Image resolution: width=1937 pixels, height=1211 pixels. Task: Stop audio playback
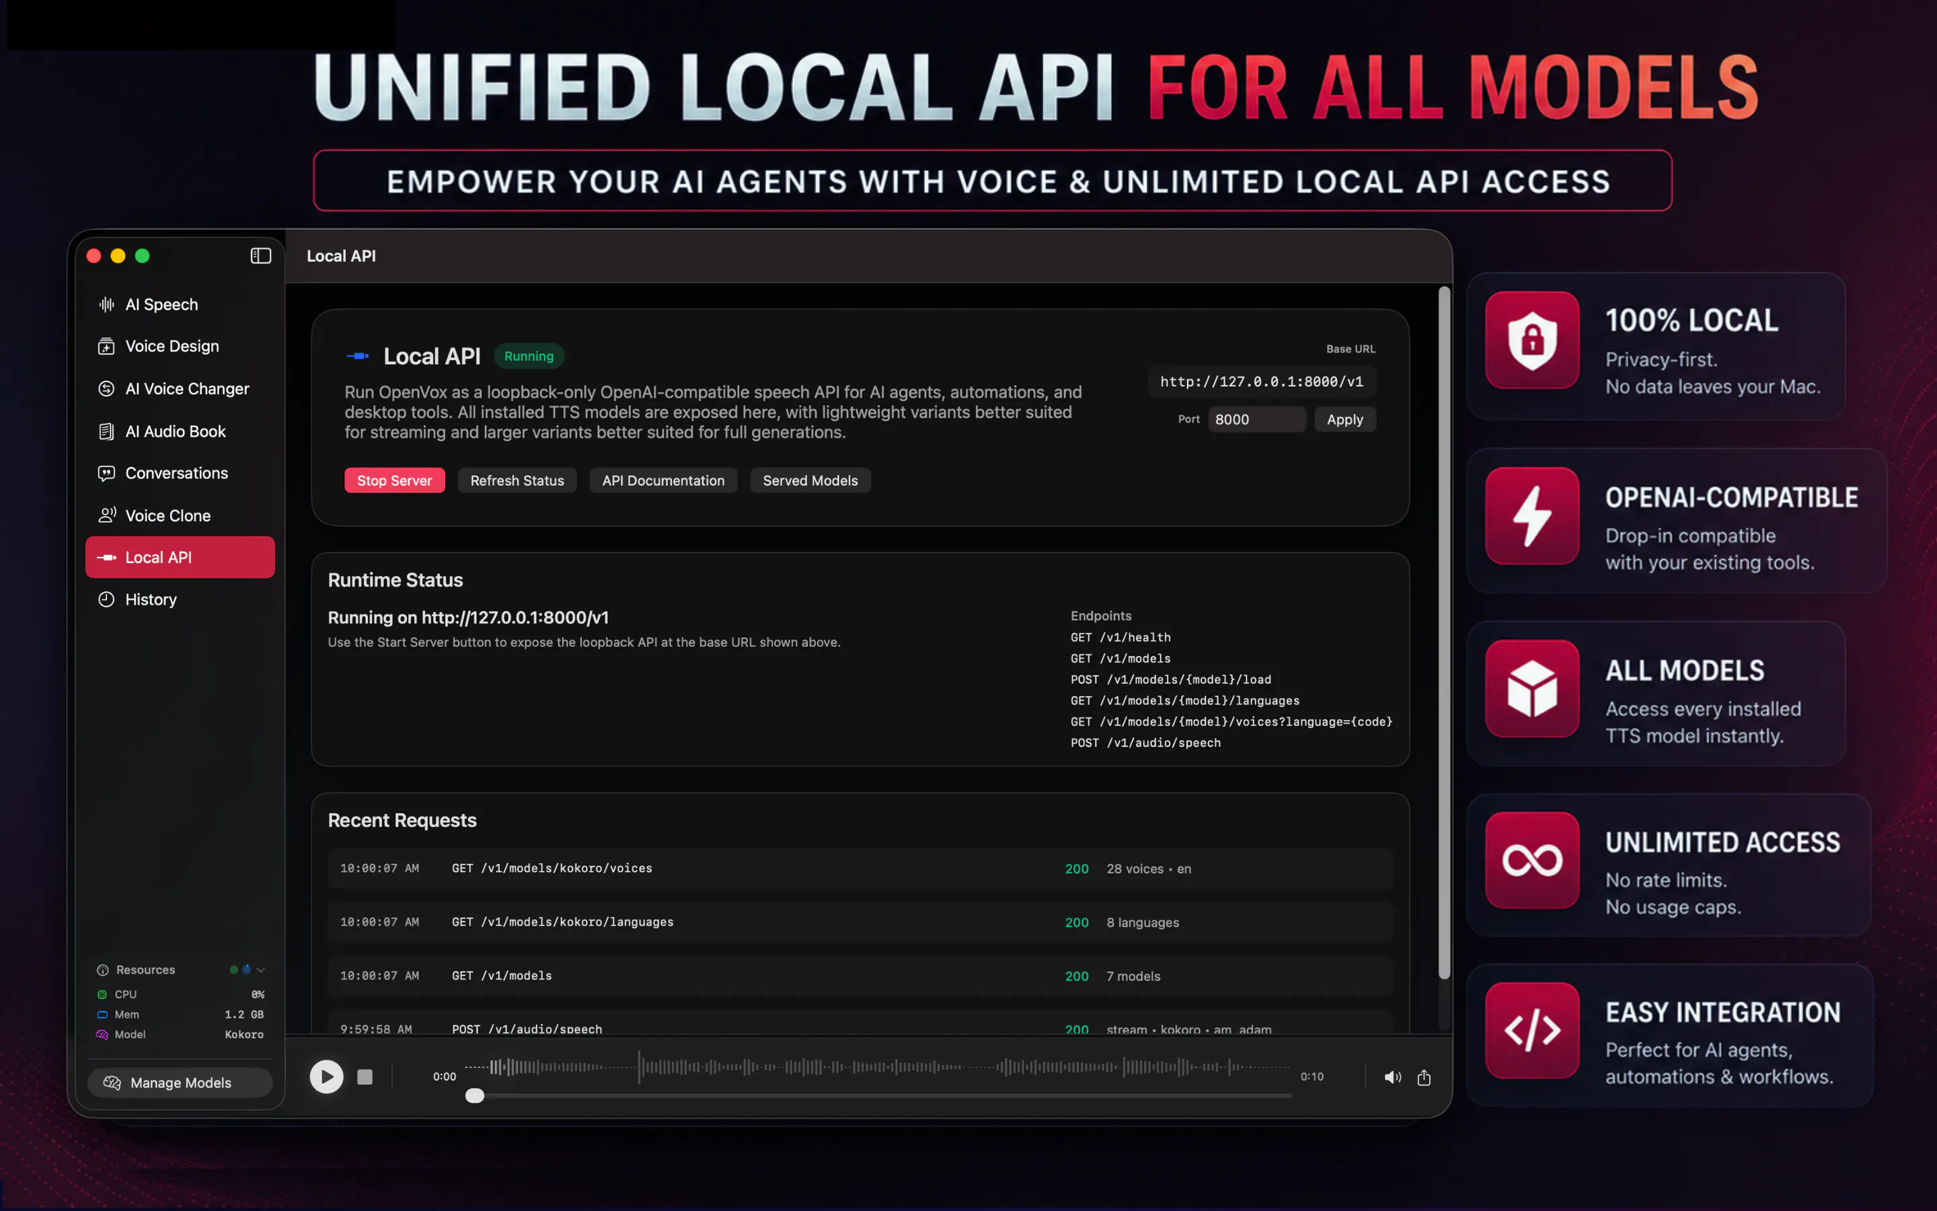point(365,1076)
